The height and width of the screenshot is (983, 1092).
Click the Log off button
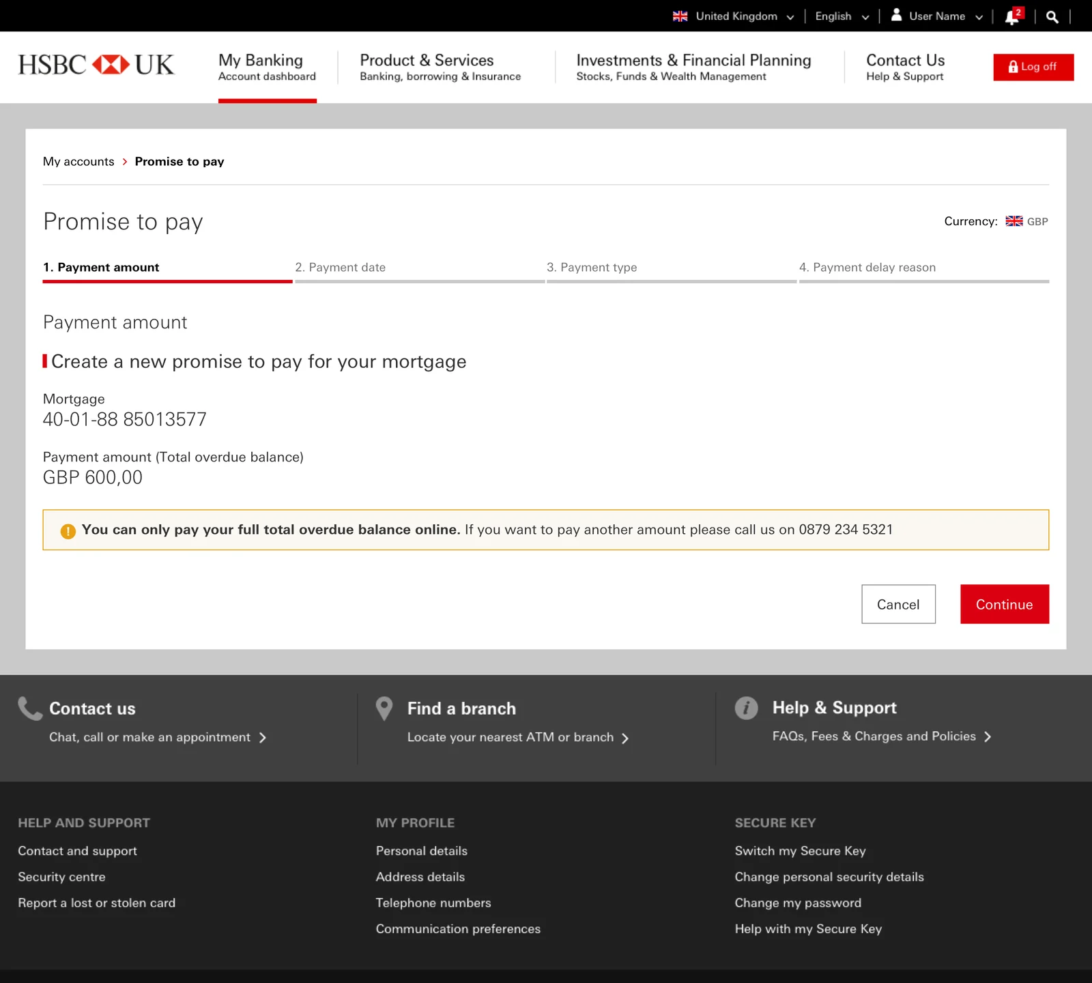(1033, 67)
